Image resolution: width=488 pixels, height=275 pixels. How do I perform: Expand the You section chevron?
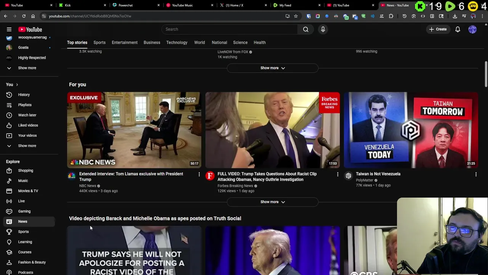[x=17, y=84]
